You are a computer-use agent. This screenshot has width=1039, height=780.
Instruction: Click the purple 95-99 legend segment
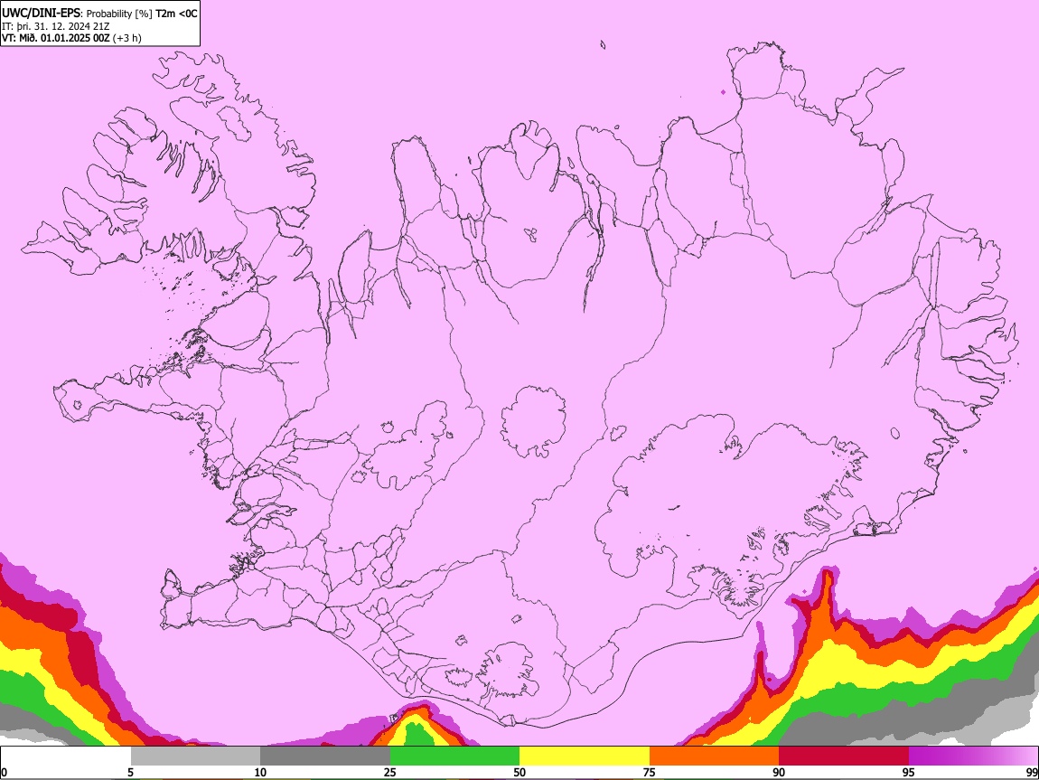pos(973,757)
